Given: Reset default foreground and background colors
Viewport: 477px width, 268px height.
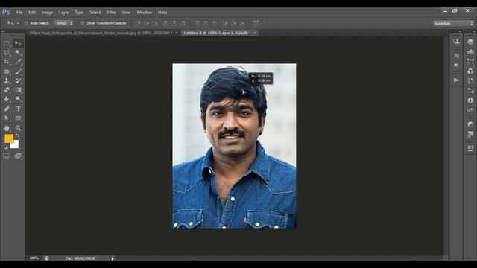Looking at the screenshot, I should tap(6, 147).
